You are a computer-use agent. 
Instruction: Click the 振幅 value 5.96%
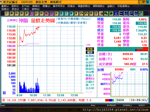(x=143, y=19)
